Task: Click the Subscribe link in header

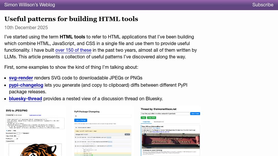Action: [x=263, y=5]
